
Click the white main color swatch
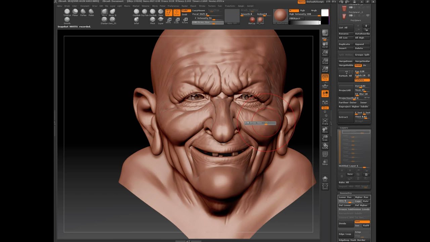325,13
